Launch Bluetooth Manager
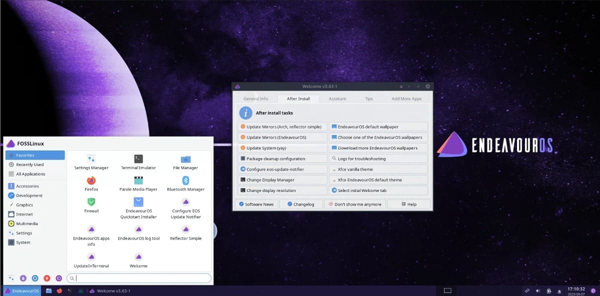 [185, 184]
